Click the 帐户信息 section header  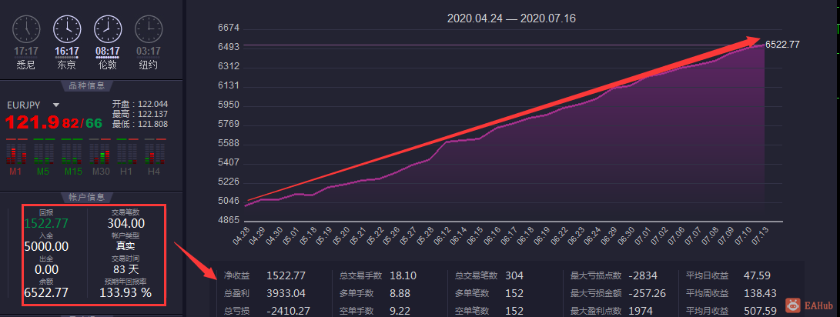(87, 197)
